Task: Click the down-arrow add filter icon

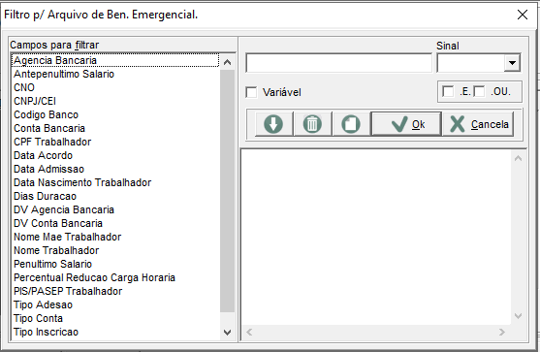Action: pos(273,124)
